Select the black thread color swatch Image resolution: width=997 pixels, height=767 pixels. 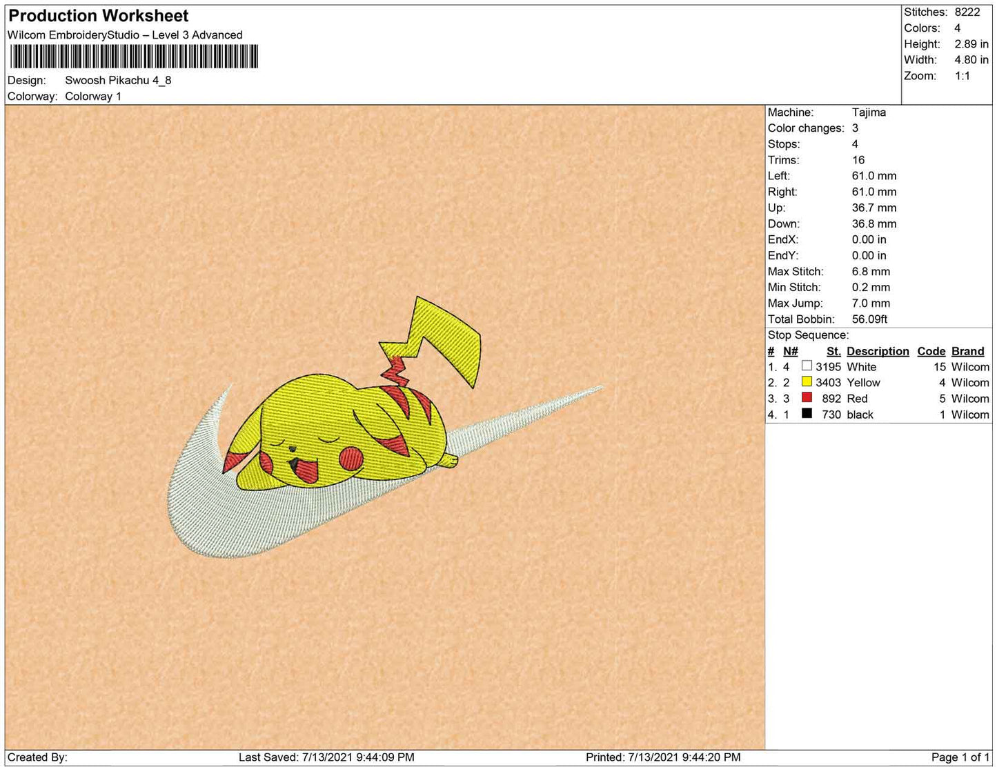click(807, 414)
